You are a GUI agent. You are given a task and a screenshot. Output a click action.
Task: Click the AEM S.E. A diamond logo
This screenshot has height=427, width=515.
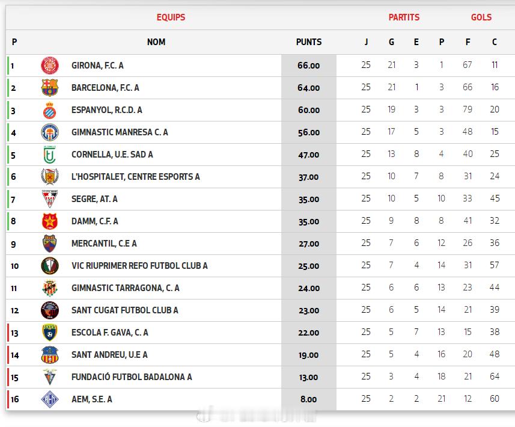(50, 399)
